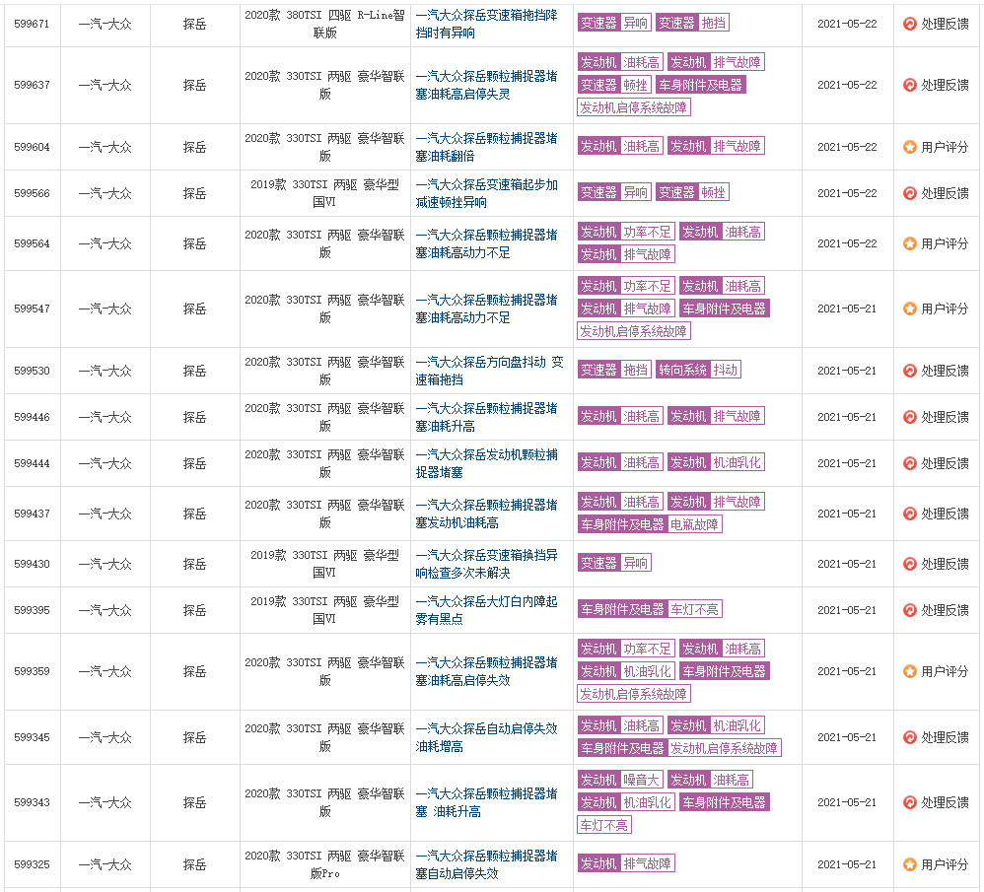Click model 2019款 330TSI 两驱 豪华型 国VI in row 599395
Image resolution: width=984 pixels, height=892 pixels.
click(x=324, y=610)
